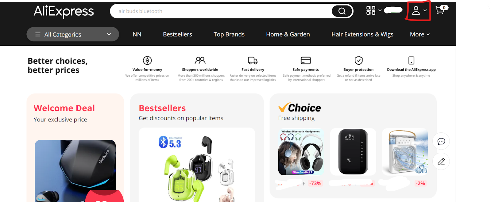Open the shopping cart icon
The height and width of the screenshot is (202, 491).
441,10
